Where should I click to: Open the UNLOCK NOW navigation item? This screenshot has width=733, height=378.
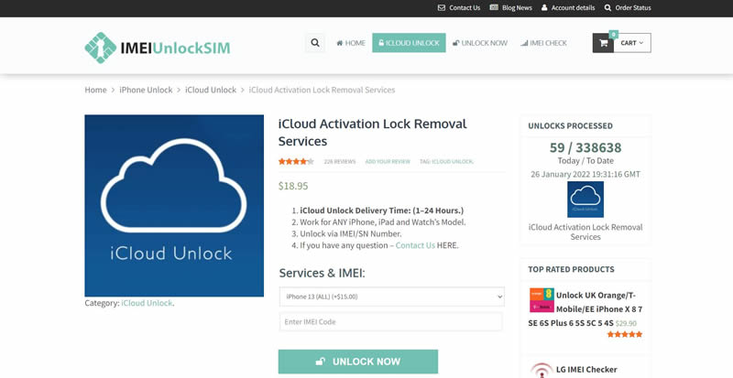tap(480, 43)
